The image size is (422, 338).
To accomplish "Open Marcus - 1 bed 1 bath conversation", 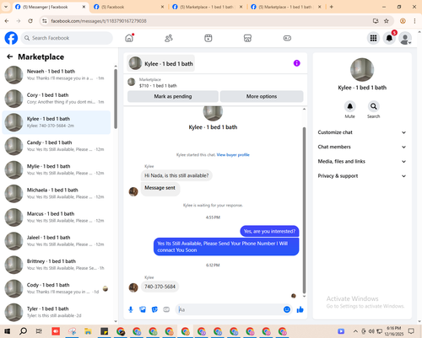I will click(57, 217).
